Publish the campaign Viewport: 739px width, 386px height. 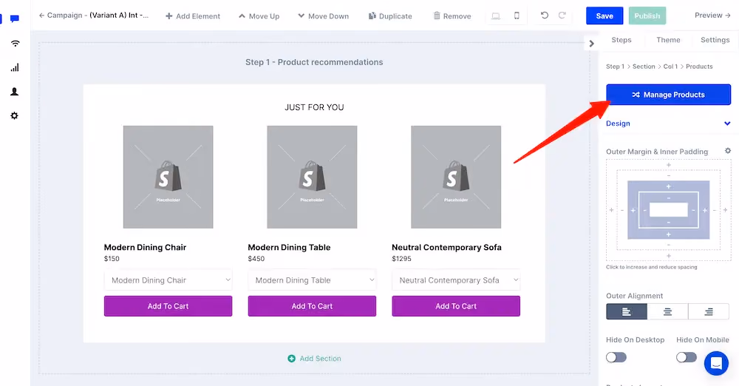point(647,16)
